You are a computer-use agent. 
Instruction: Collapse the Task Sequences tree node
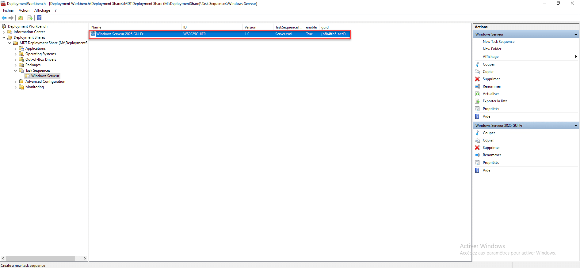point(16,71)
